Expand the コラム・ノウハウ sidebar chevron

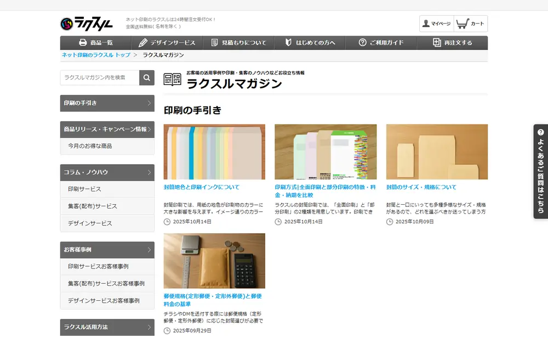149,172
